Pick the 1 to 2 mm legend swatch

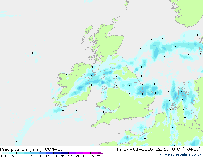[20, 153]
